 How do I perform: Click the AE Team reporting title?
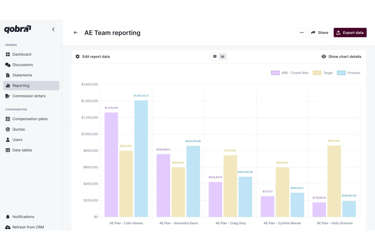tap(113, 33)
